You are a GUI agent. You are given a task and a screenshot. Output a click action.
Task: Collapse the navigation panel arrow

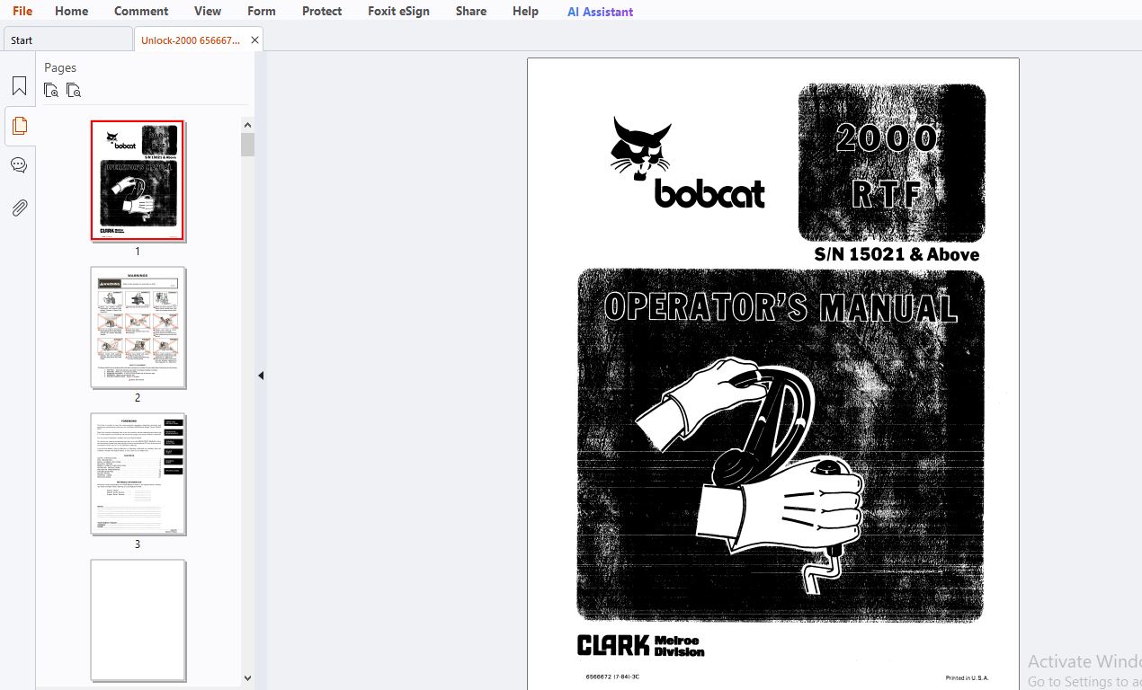(261, 376)
